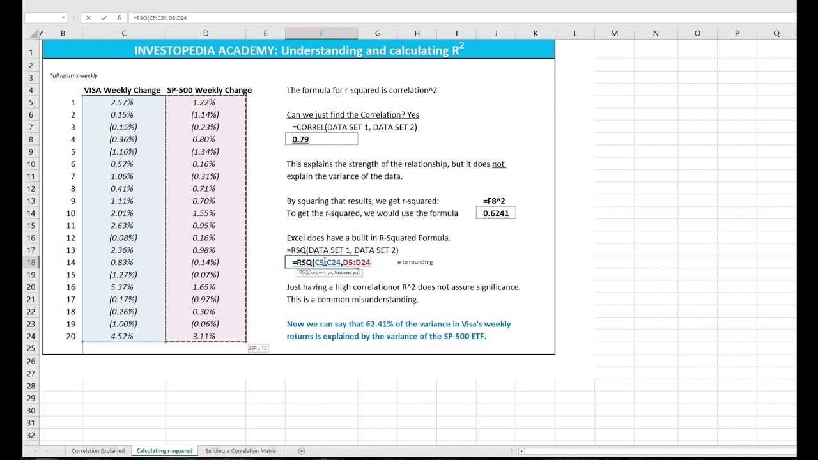Select column F header

[321, 33]
